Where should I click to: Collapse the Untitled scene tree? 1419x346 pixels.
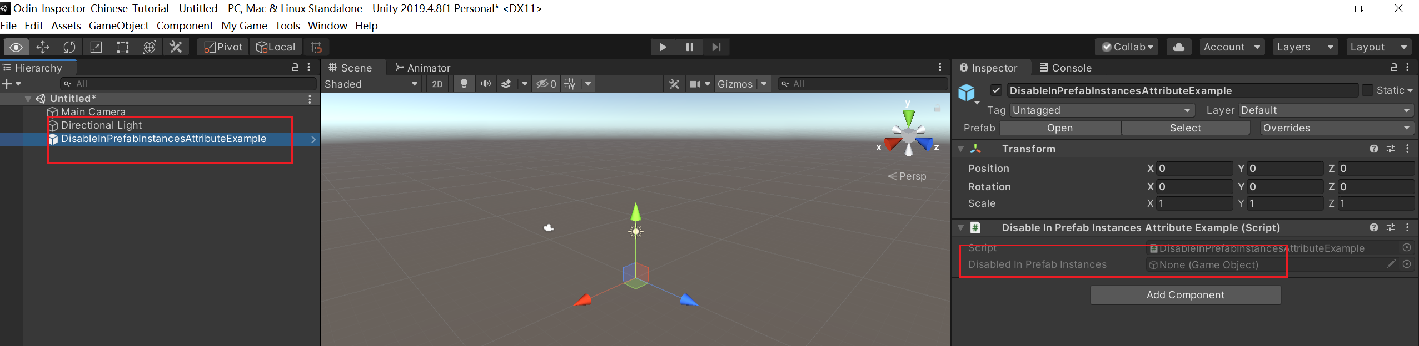tap(28, 99)
